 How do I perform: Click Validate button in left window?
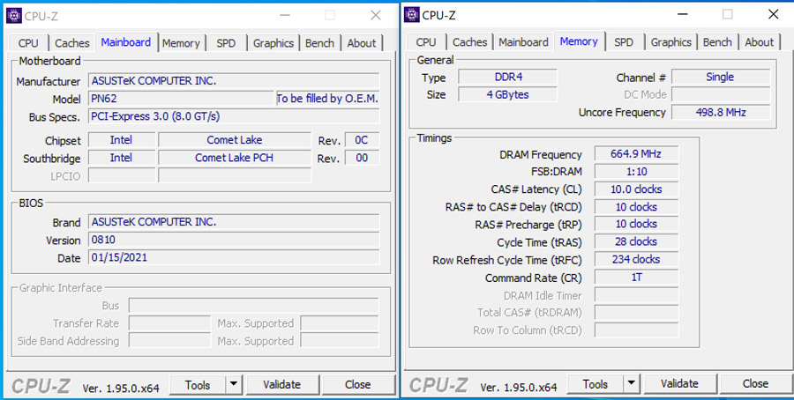[282, 385]
